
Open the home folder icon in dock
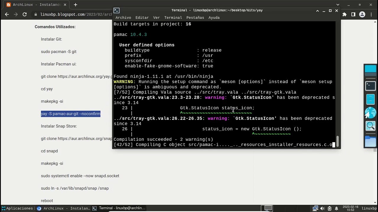[x=370, y=141]
